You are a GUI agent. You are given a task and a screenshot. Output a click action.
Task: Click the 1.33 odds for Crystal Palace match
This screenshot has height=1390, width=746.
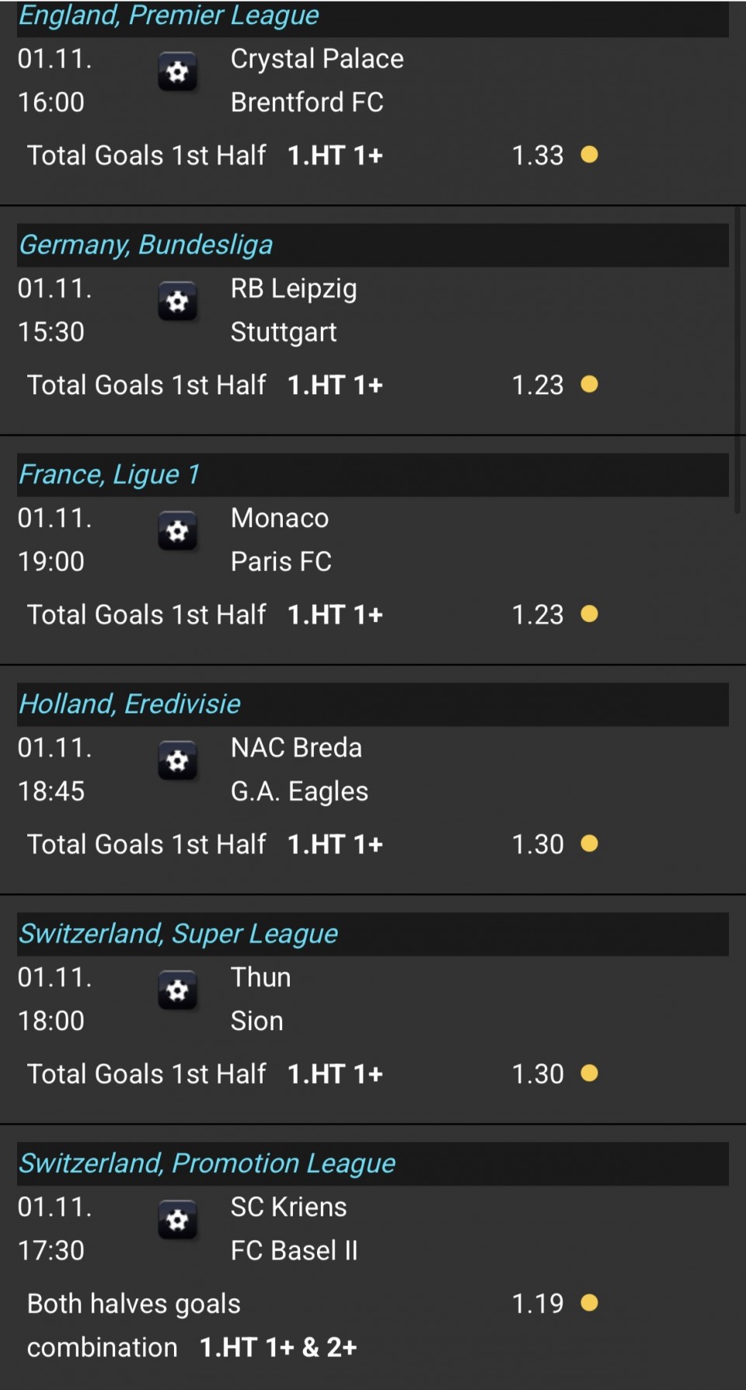point(537,155)
